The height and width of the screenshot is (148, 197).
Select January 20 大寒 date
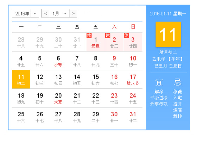click(x=58, y=98)
